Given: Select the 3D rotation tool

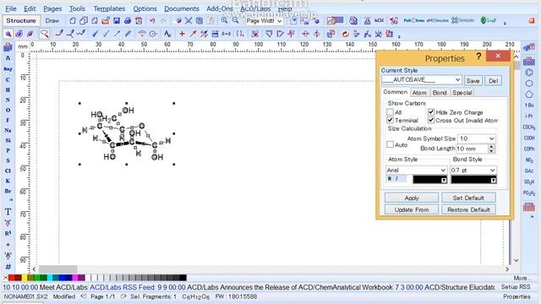Looking at the screenshot, I should tap(30, 34).
